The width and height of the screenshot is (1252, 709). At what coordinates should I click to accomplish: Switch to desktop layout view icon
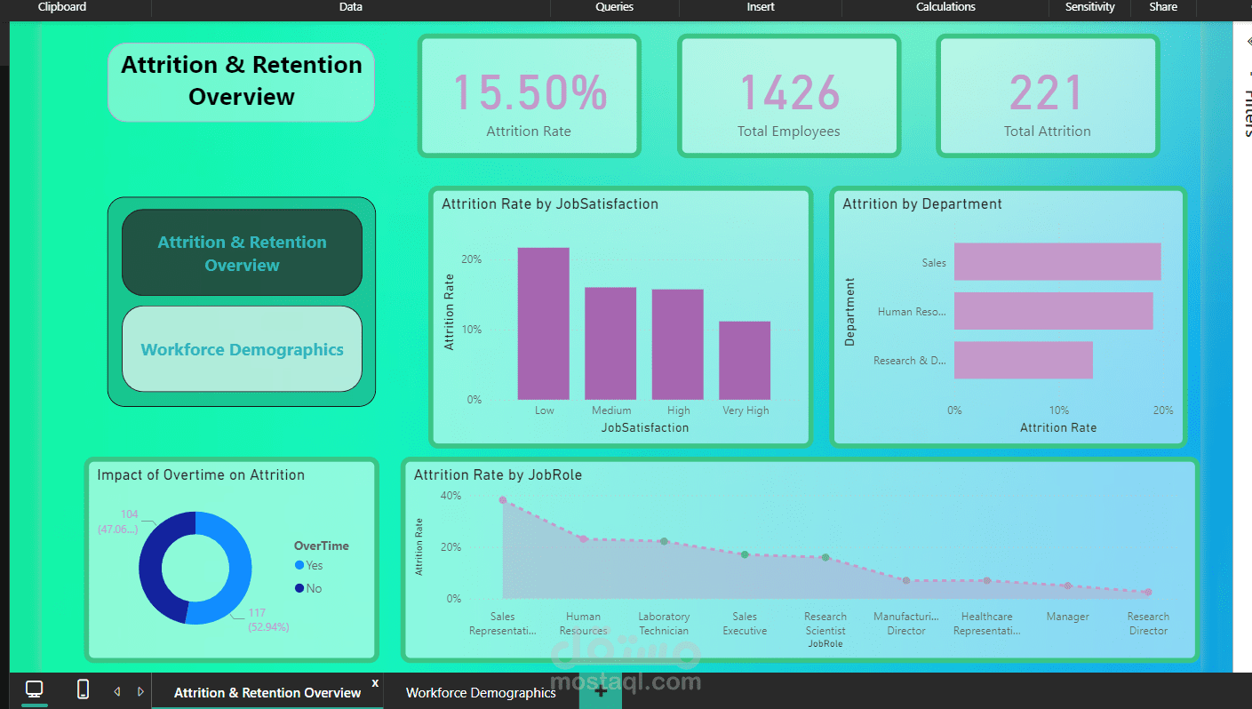tap(35, 689)
